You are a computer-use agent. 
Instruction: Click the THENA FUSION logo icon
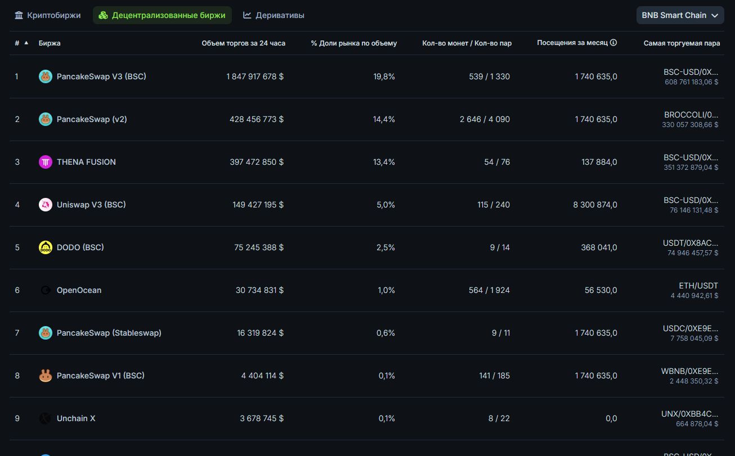(x=46, y=162)
